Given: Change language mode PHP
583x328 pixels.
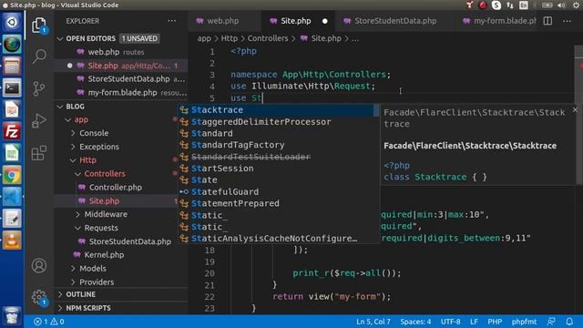Looking at the screenshot, I should click(495, 322).
